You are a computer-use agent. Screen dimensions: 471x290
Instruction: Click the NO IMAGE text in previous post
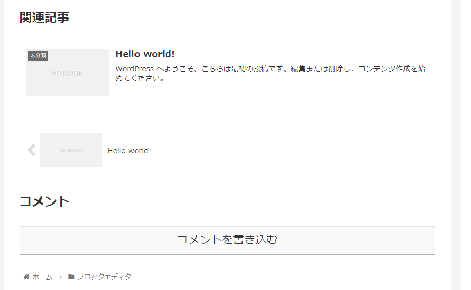point(71,150)
